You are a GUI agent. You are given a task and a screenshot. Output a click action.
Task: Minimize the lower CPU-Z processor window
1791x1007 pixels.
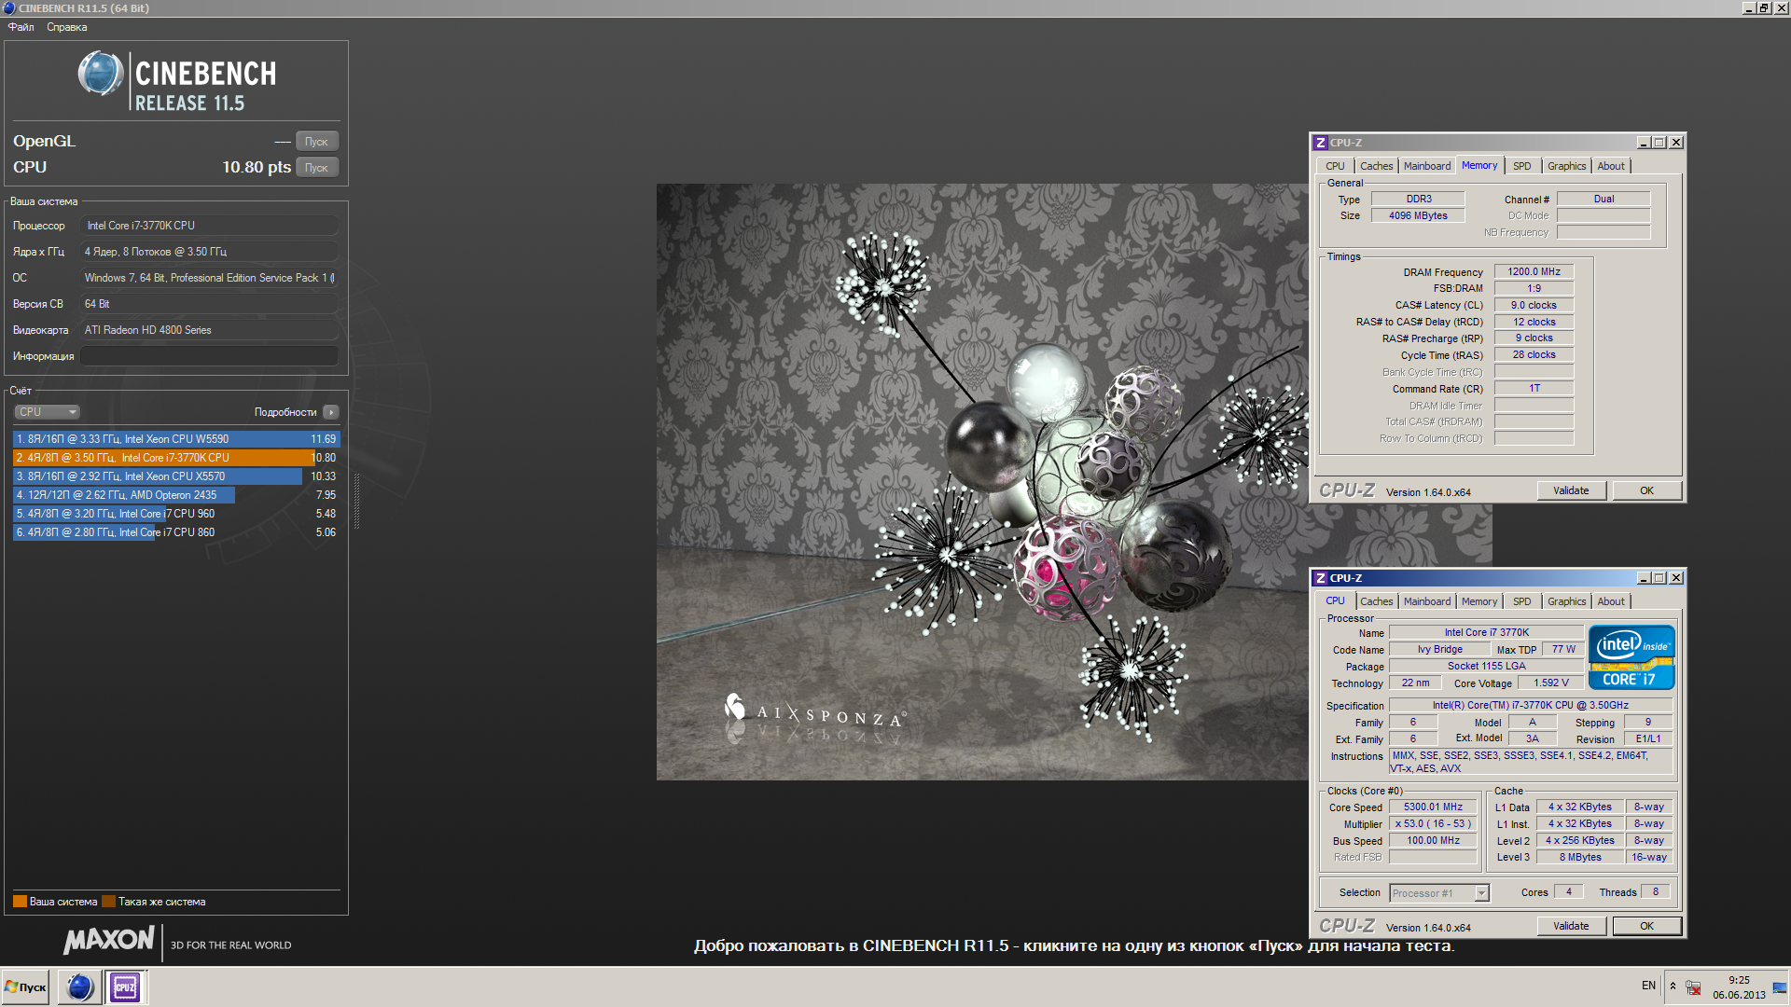point(1644,578)
